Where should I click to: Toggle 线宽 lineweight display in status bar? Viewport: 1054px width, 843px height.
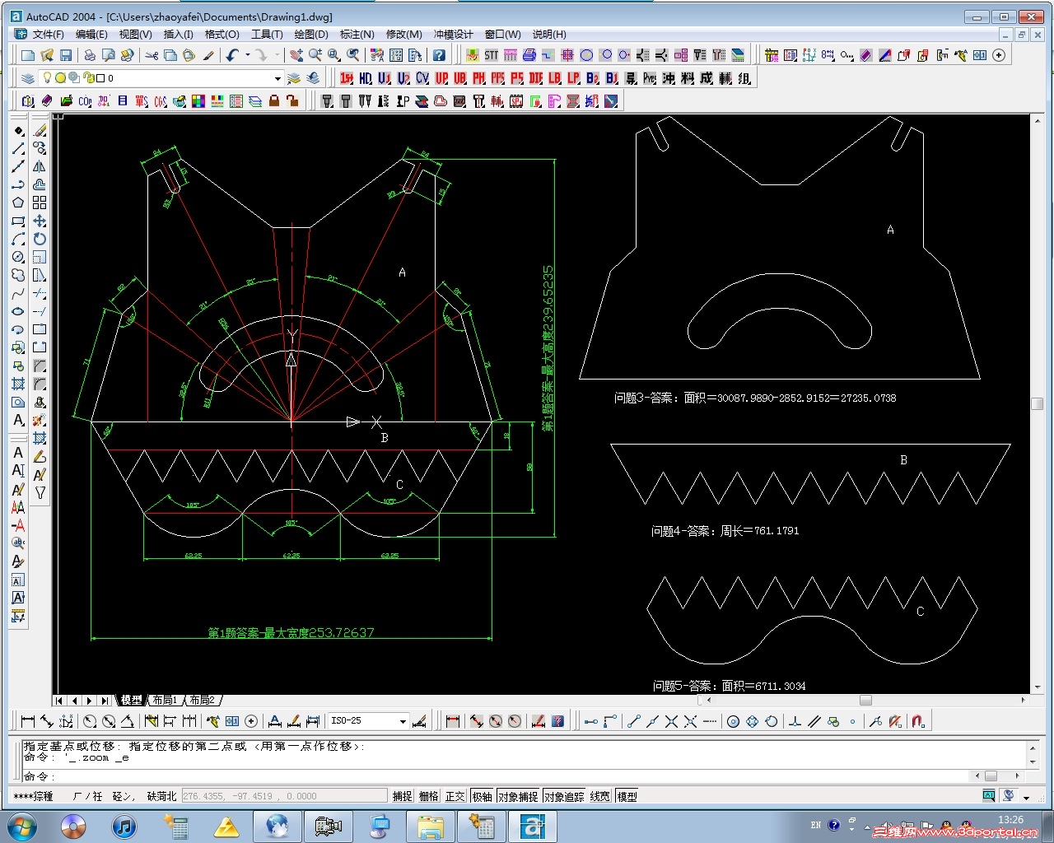point(600,796)
